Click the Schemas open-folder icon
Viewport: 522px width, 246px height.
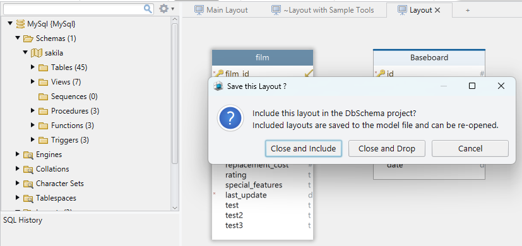(x=28, y=38)
